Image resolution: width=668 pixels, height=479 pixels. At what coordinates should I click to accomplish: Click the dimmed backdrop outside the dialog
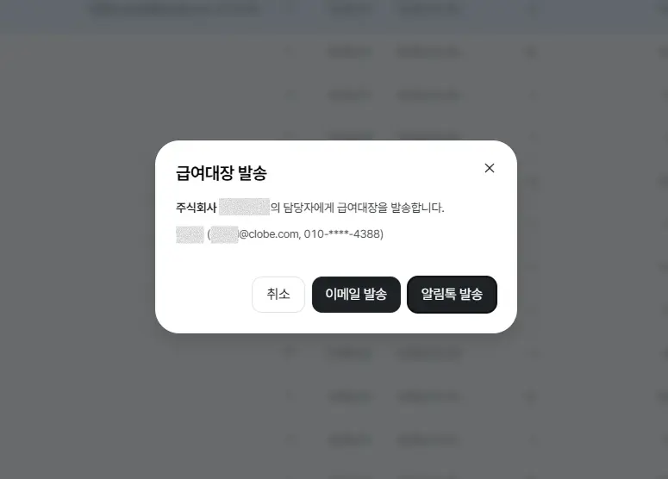coord(77,256)
